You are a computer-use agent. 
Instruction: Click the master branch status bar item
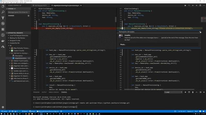[5, 111]
